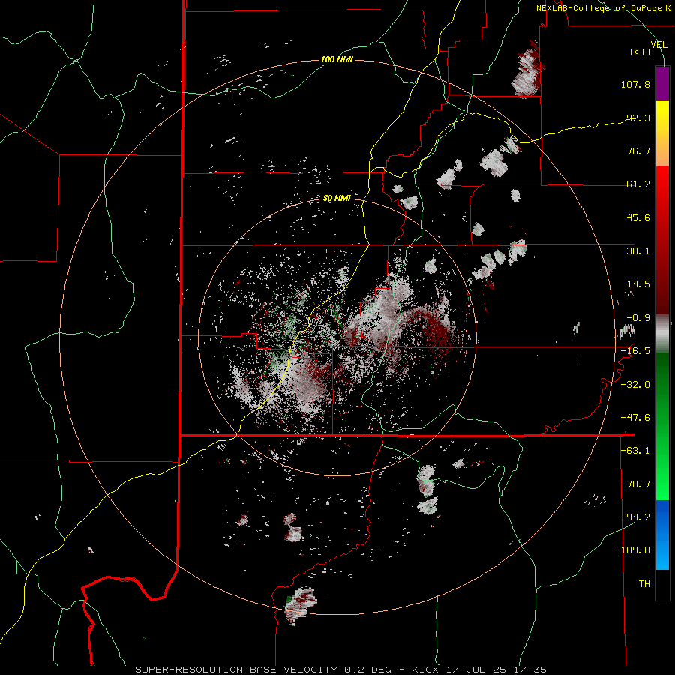The width and height of the screenshot is (675, 675).
Task: Click the -63.1 velocity scale value
Action: 635,451
